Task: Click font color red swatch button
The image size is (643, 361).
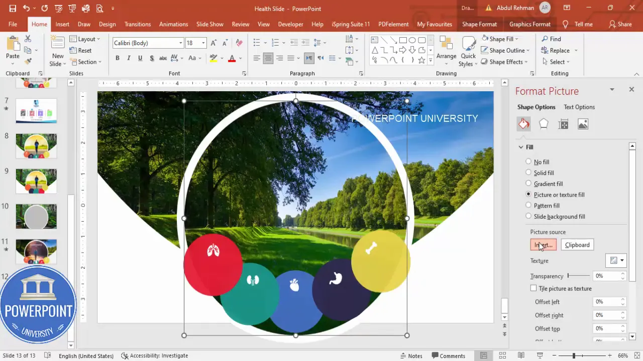Action: [232, 58]
